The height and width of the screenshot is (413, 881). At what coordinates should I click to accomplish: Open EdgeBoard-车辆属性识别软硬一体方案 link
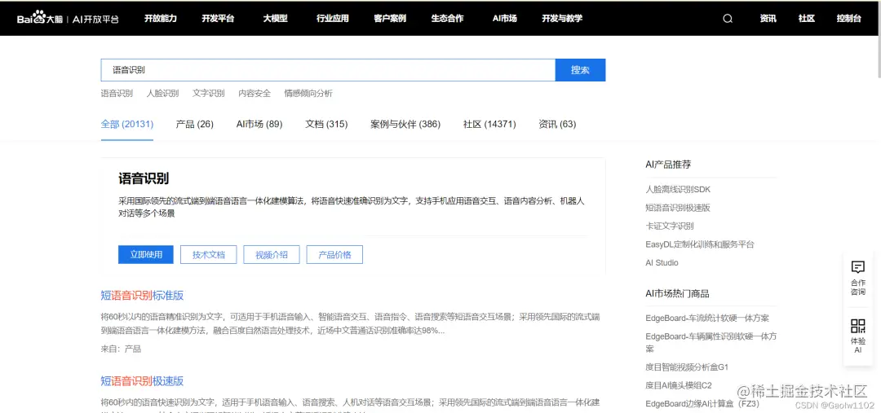click(711, 342)
